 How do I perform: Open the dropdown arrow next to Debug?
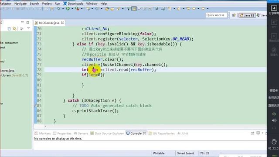coord(63,9)
